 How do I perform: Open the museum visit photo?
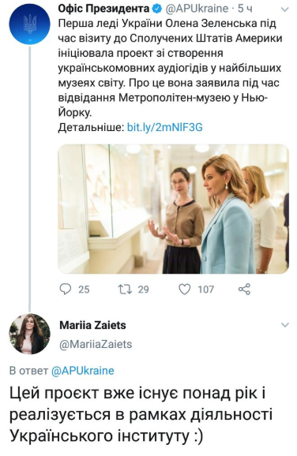click(x=173, y=209)
